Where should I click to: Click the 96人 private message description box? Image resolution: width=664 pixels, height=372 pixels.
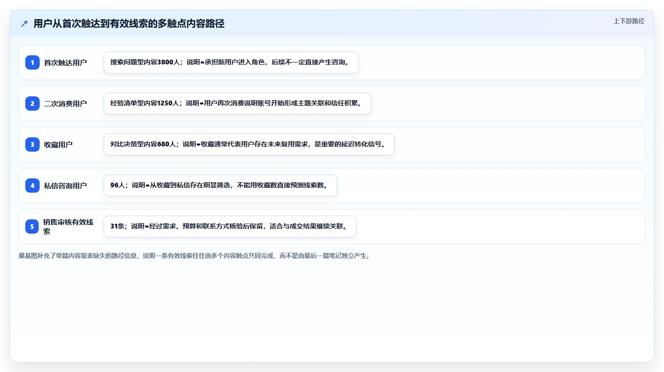pyautogui.click(x=220, y=186)
